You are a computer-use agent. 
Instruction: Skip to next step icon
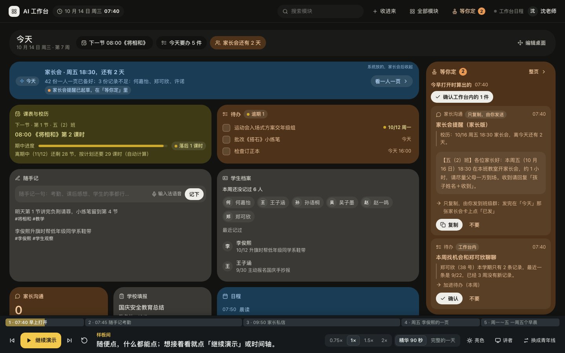coord(69,340)
